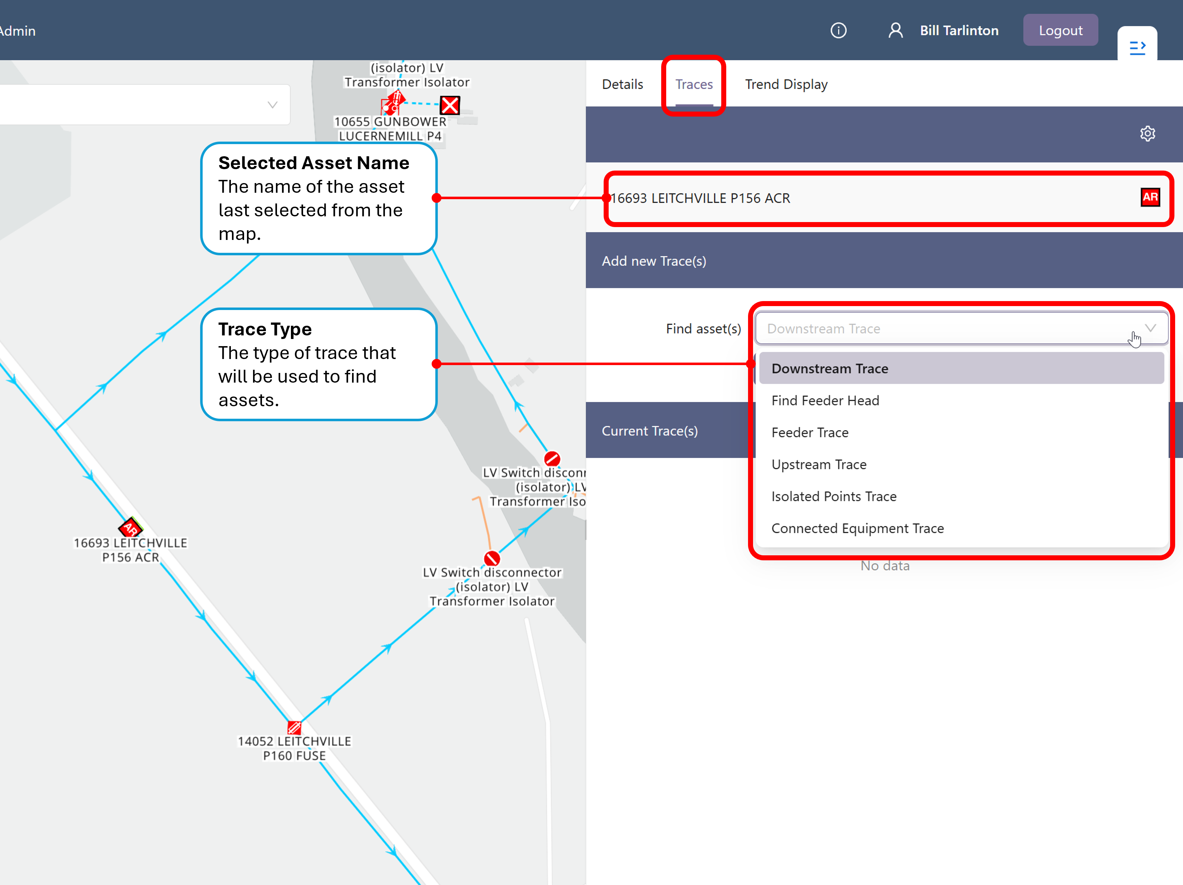Click the AR badge beside selected asset
The height and width of the screenshot is (885, 1183).
coord(1150,197)
